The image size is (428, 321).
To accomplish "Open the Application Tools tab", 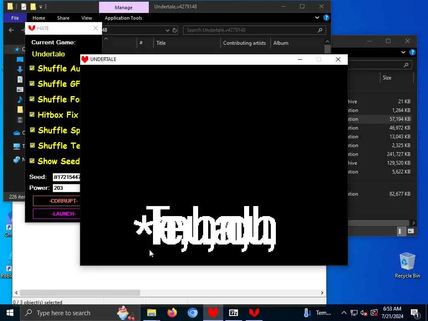I will click(123, 18).
